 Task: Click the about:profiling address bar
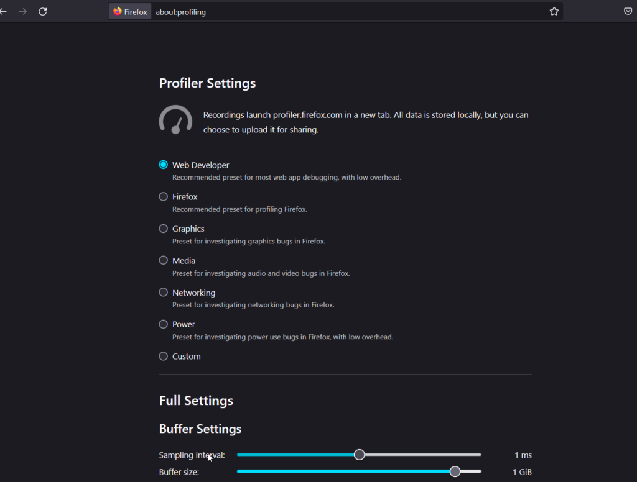coord(348,12)
